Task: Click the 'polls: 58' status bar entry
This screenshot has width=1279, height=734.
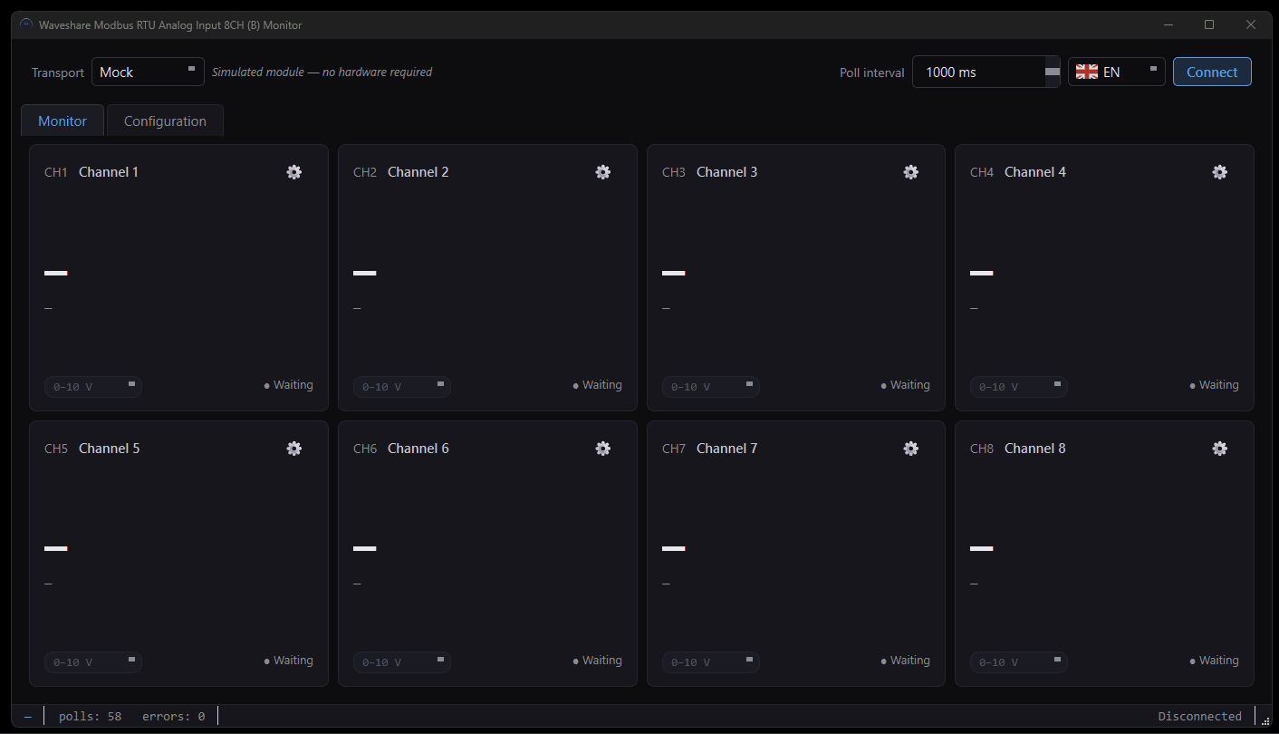Action: coord(90,717)
